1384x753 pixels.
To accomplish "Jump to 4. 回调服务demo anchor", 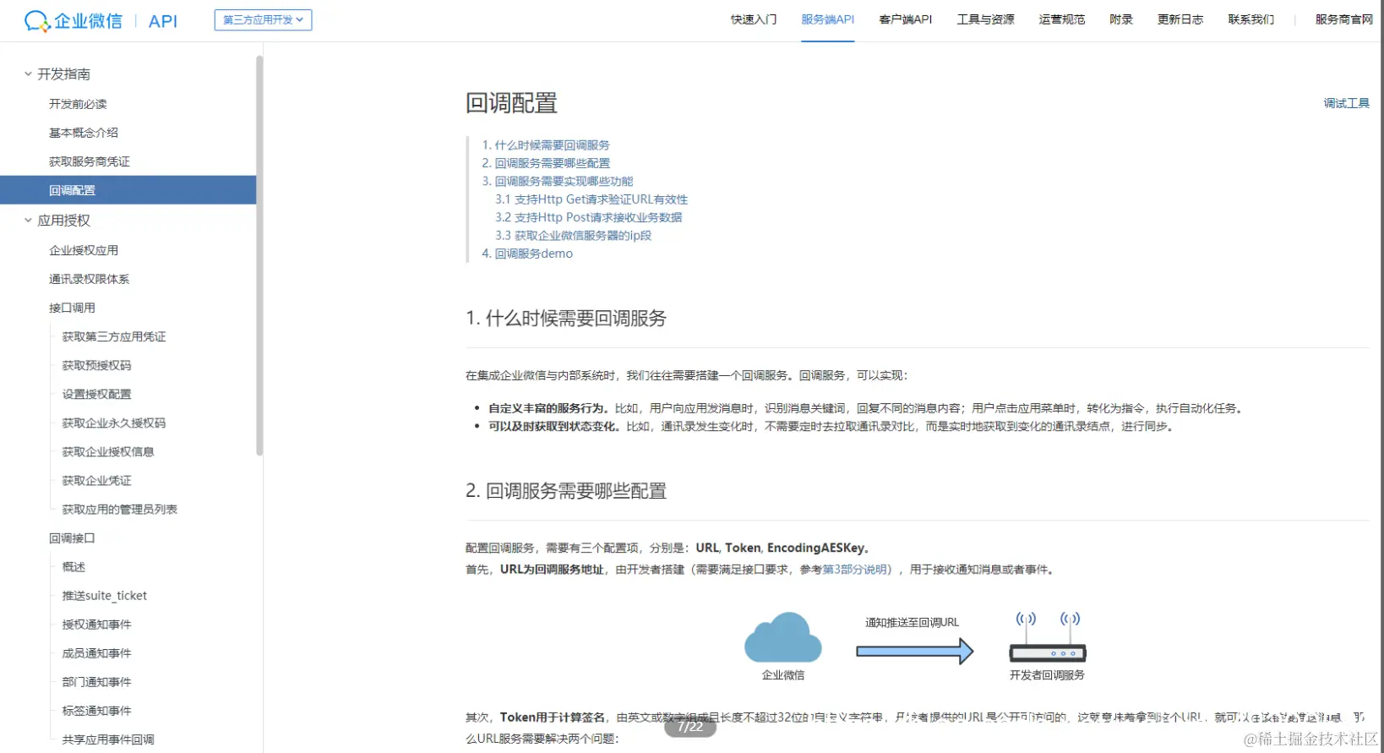I will point(527,254).
